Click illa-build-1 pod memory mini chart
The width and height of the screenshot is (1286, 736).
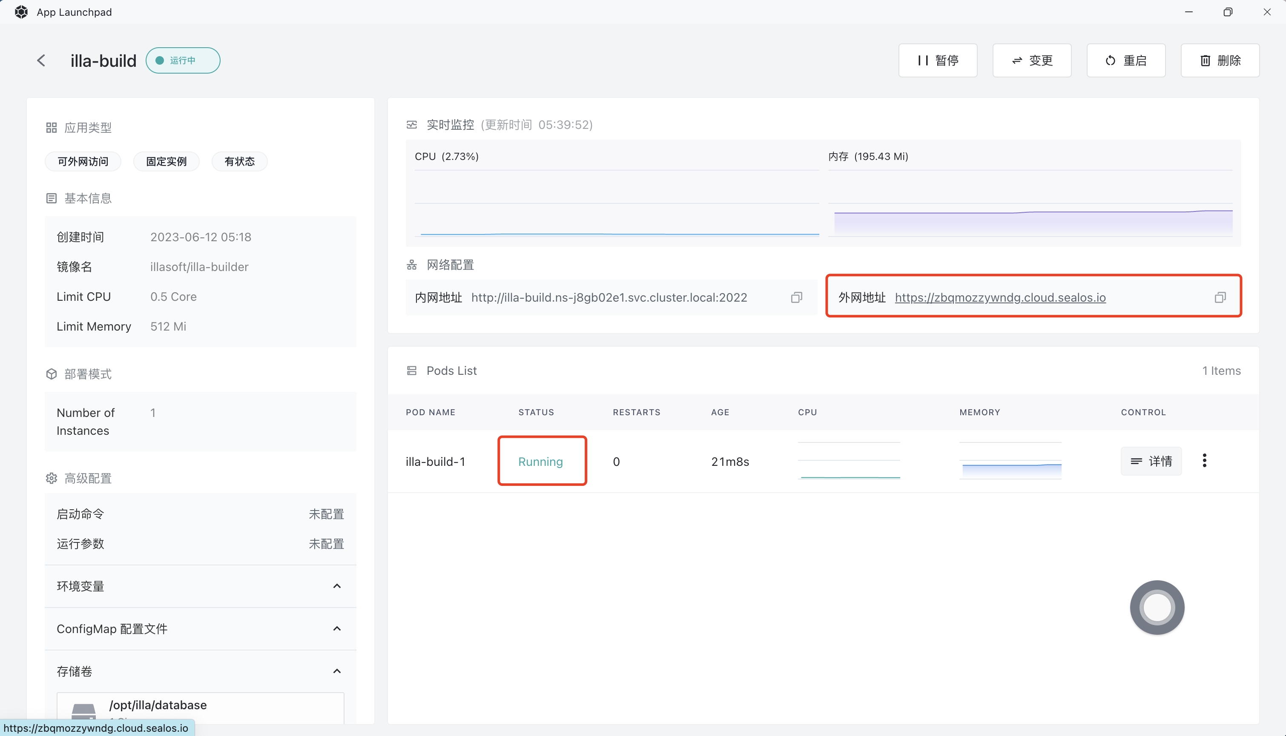coord(1010,460)
